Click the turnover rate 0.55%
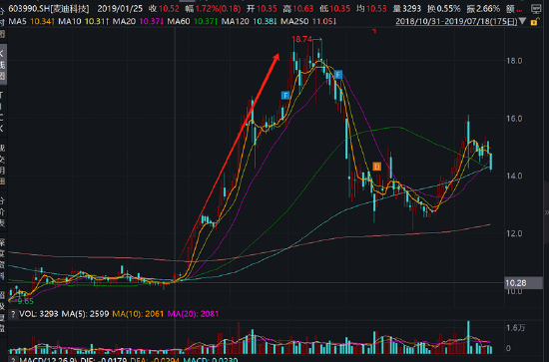Screen dimensions: 549x362 (x=448, y=8)
